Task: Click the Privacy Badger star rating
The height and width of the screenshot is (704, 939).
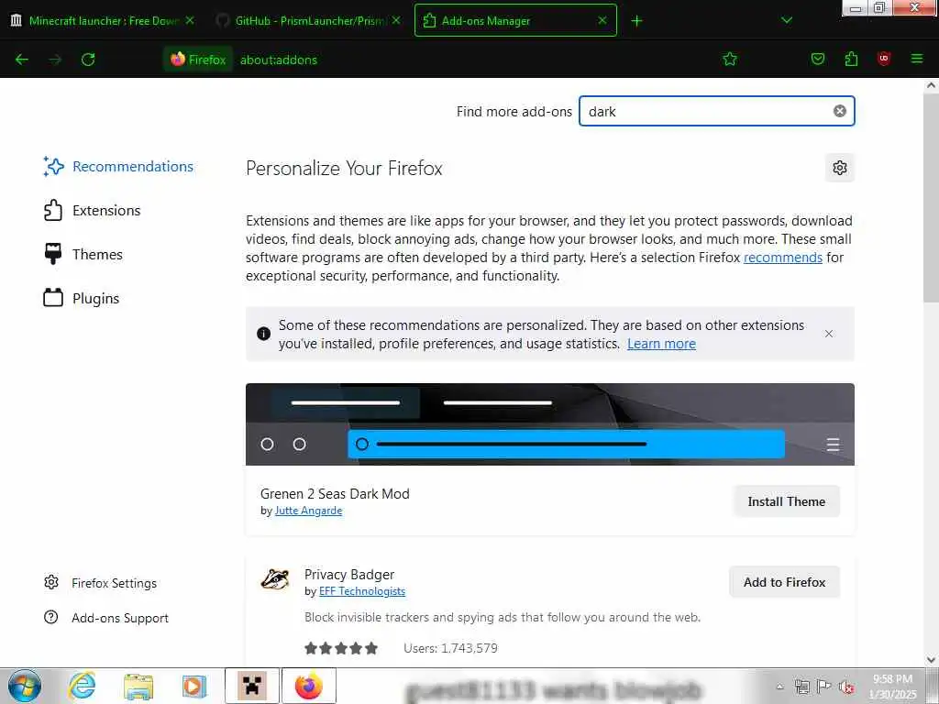Action: click(341, 648)
